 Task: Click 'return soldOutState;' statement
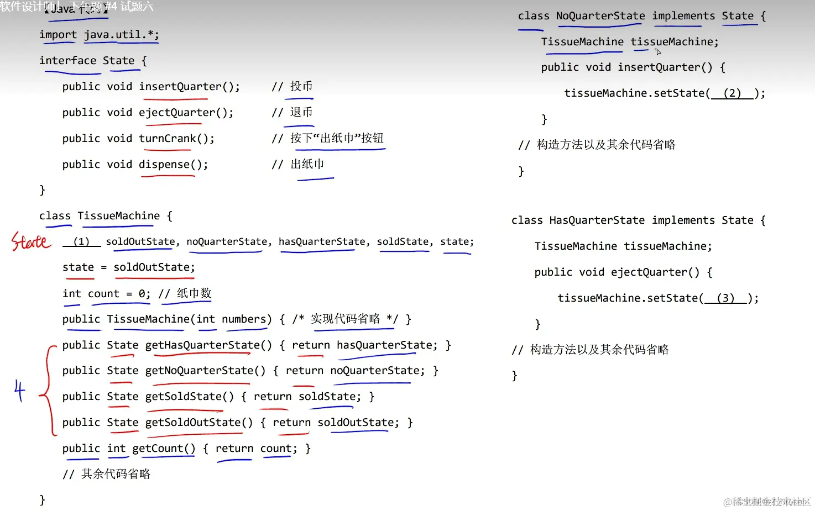point(336,423)
